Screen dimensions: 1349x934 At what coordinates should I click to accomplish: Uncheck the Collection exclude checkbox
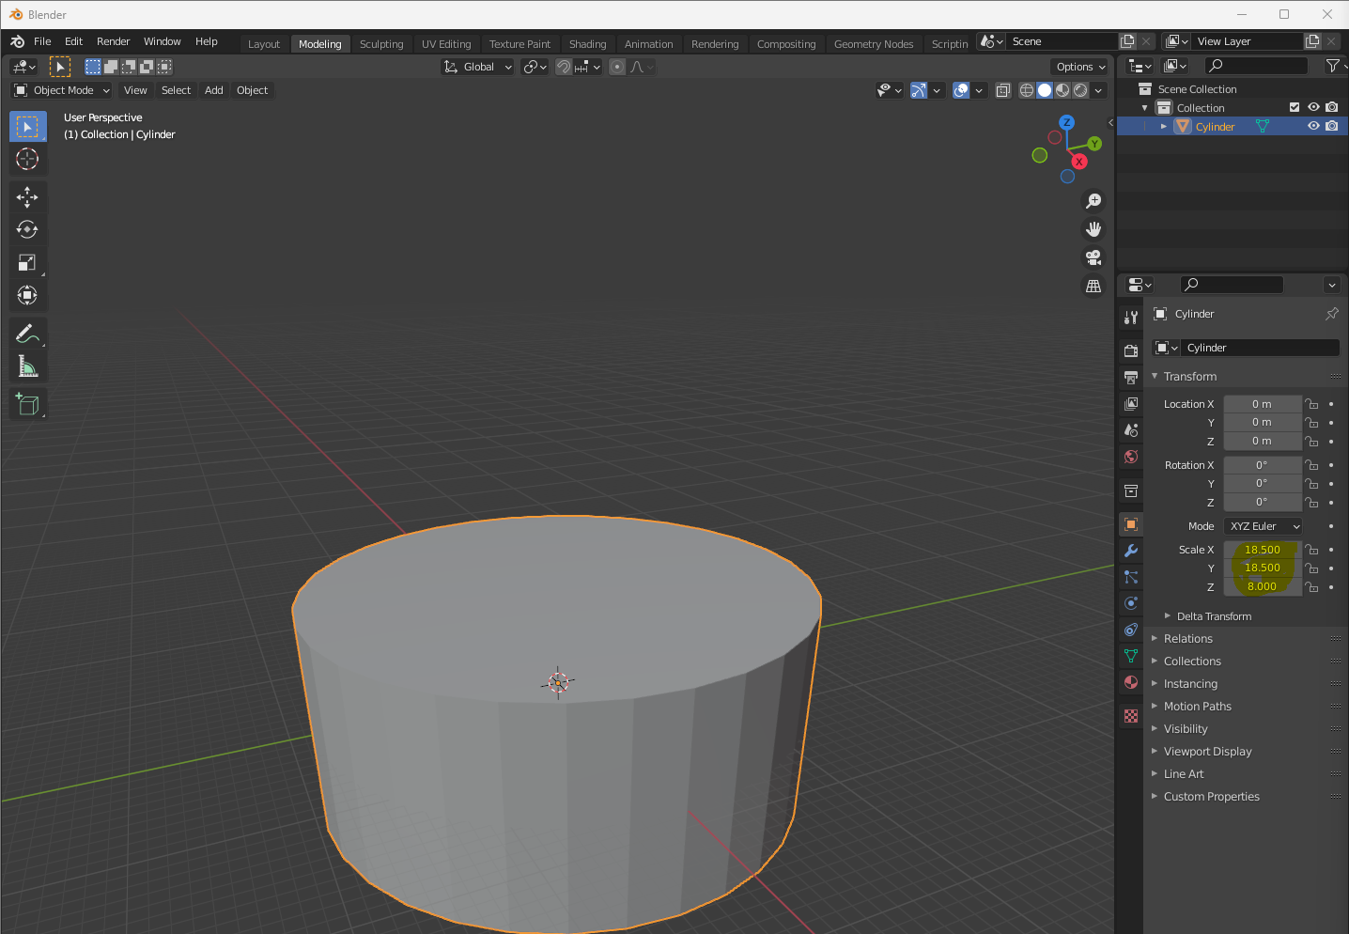point(1295,108)
